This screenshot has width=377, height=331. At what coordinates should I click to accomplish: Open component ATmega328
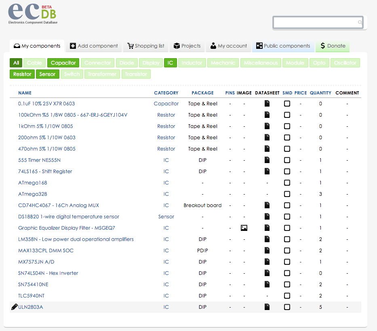33,194
